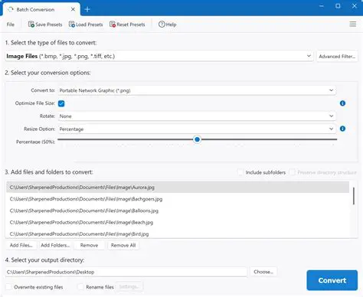The width and height of the screenshot is (363, 297).
Task: Click the Add Files button
Action: (x=21, y=245)
